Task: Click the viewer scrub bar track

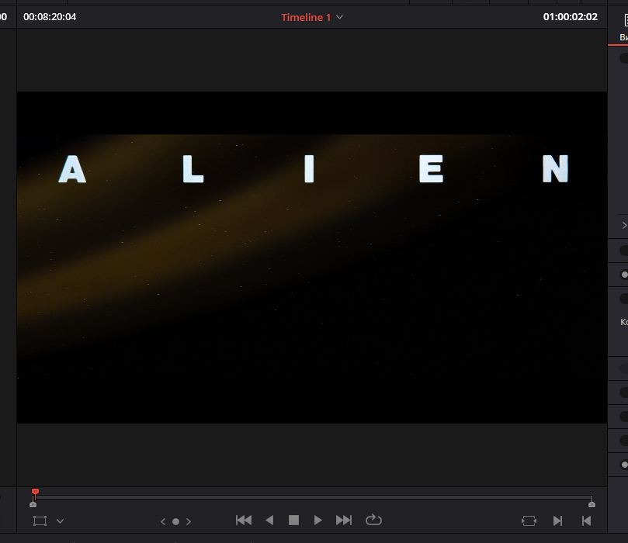Action: 312,497
